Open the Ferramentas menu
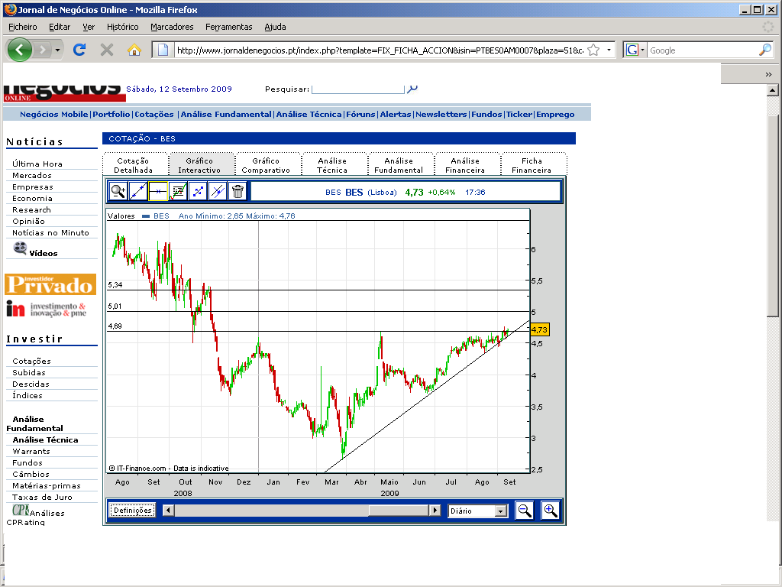The width and height of the screenshot is (782, 587). point(229,27)
